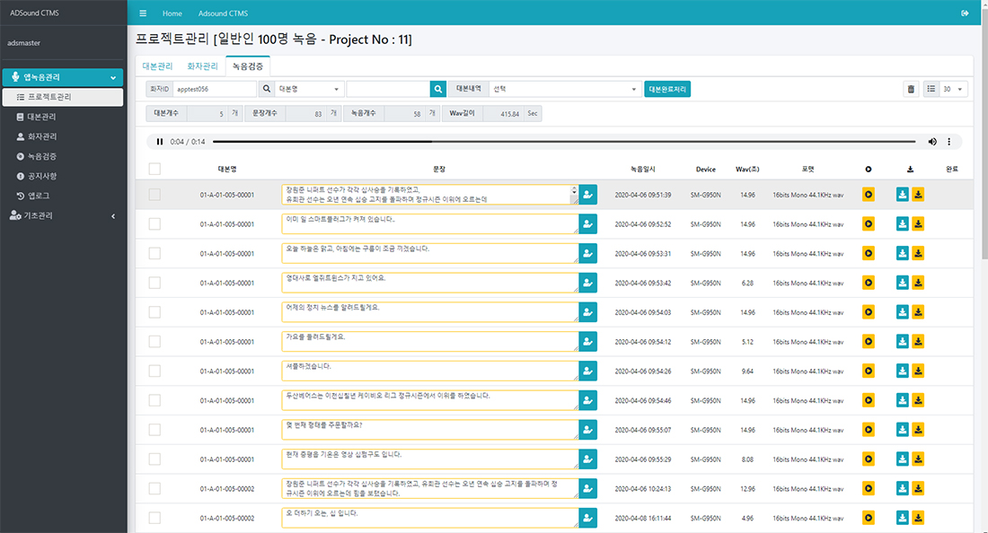Viewport: 988px width, 533px height.
Task: Click speaker edit icon for row 09:54:26
Action: click(x=588, y=371)
